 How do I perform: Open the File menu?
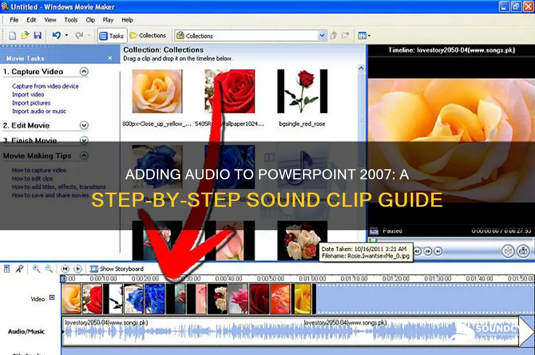point(14,20)
